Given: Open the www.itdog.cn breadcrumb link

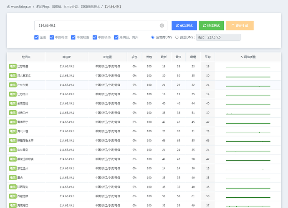Looking at the screenshot, I should [21, 7].
